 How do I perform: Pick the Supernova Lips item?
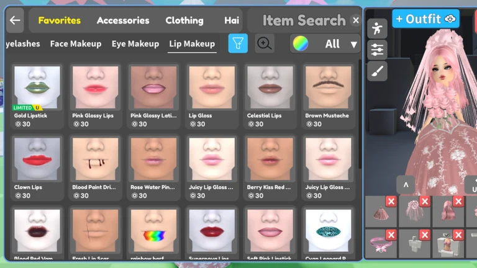click(x=212, y=233)
